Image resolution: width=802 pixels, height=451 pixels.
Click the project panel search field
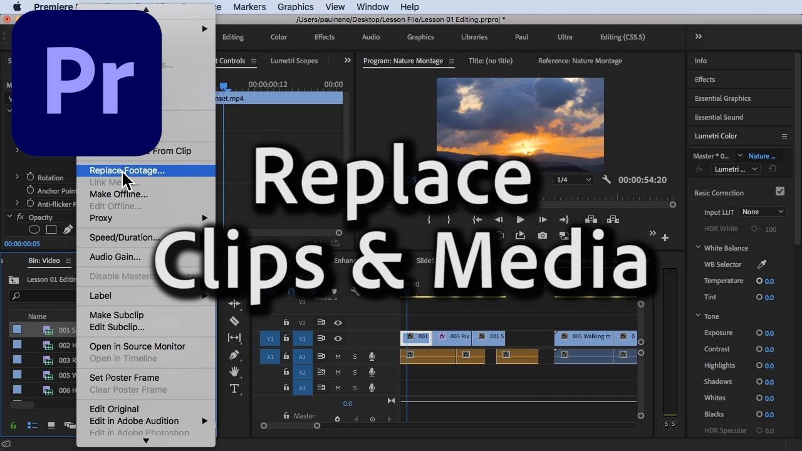43,296
